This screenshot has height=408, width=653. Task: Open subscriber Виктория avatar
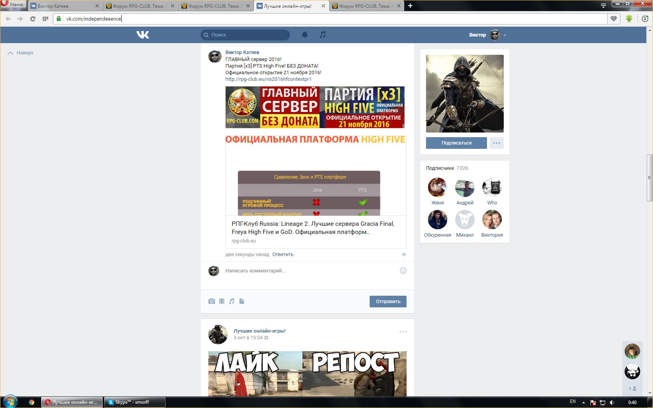point(492,220)
